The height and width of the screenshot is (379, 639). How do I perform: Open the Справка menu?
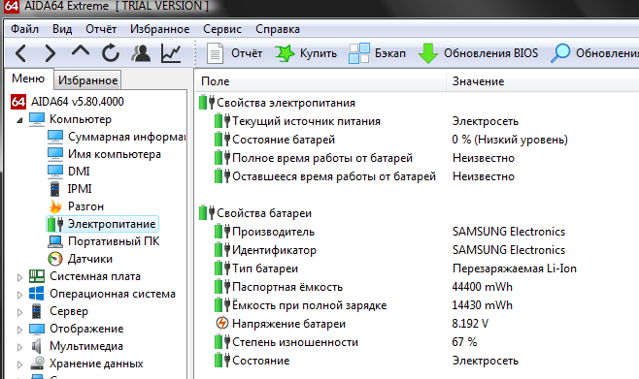coord(278,29)
